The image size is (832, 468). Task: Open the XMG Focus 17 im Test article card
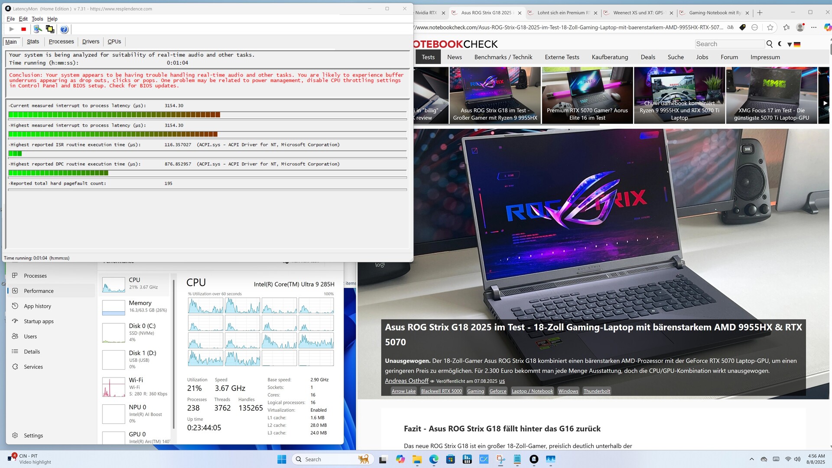tap(771, 95)
